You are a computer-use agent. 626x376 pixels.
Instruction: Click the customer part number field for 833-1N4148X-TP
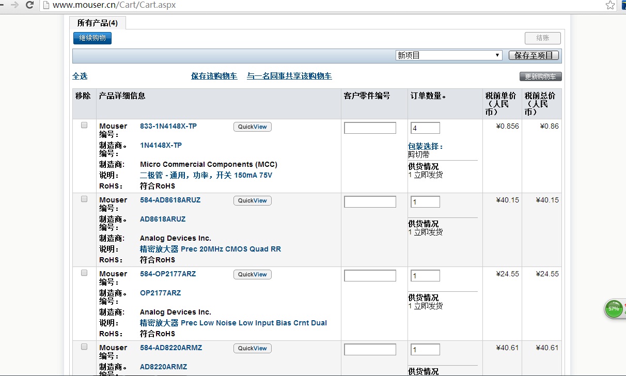pos(370,128)
